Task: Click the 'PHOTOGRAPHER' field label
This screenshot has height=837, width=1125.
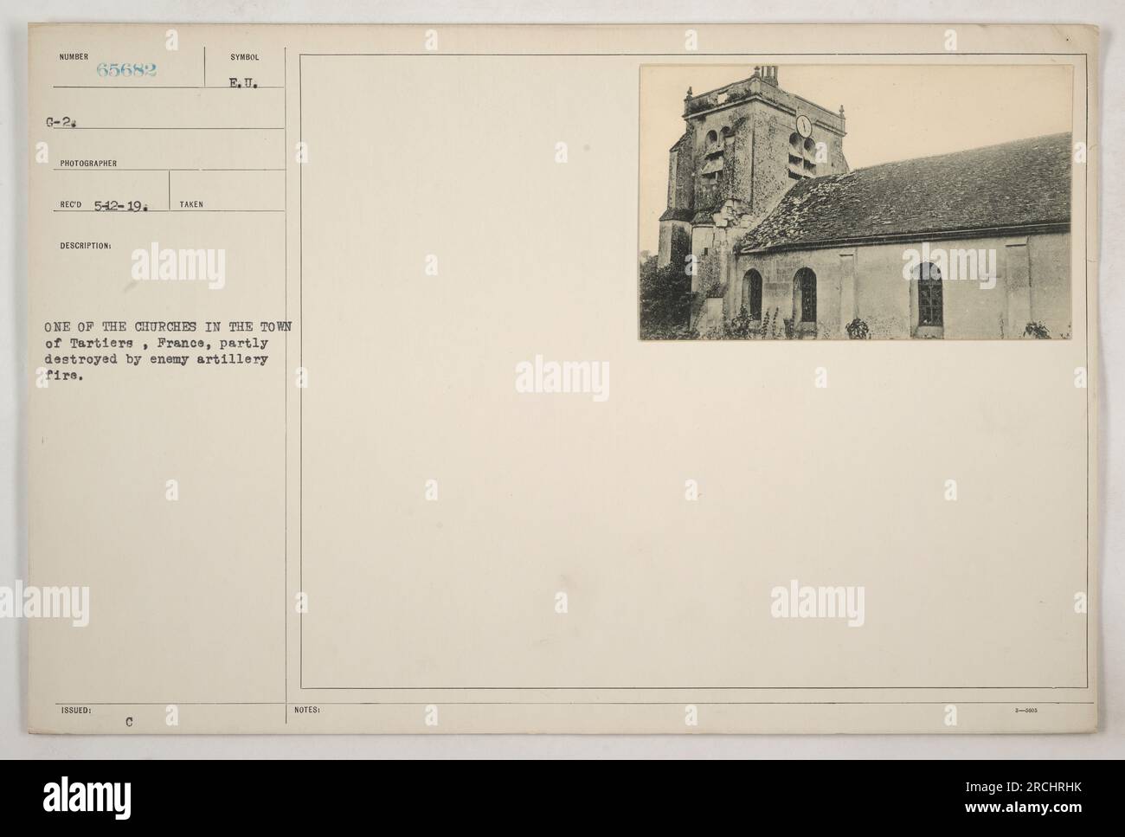Action: pyautogui.click(x=87, y=162)
